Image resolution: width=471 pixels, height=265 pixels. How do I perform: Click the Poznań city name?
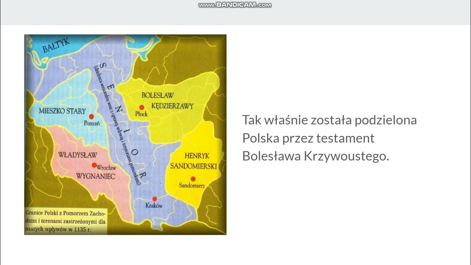pos(92,123)
